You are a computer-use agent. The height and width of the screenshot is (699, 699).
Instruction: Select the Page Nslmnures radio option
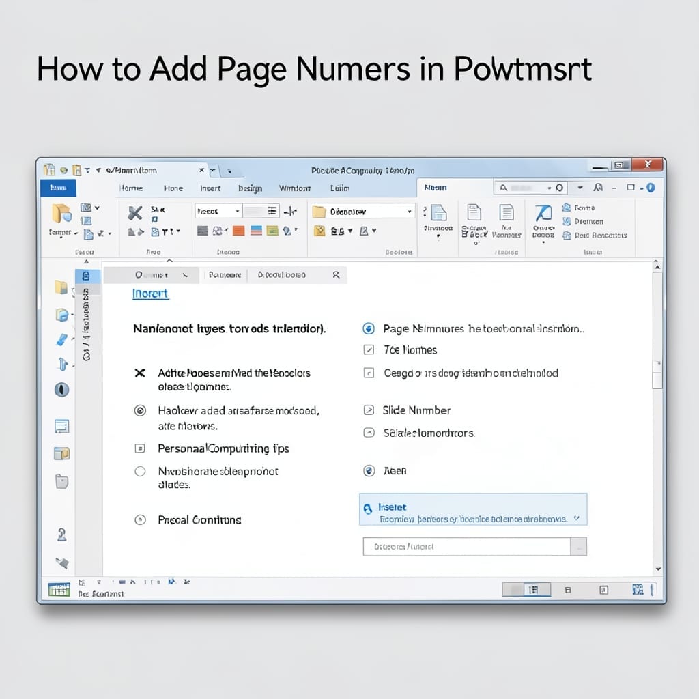click(369, 328)
